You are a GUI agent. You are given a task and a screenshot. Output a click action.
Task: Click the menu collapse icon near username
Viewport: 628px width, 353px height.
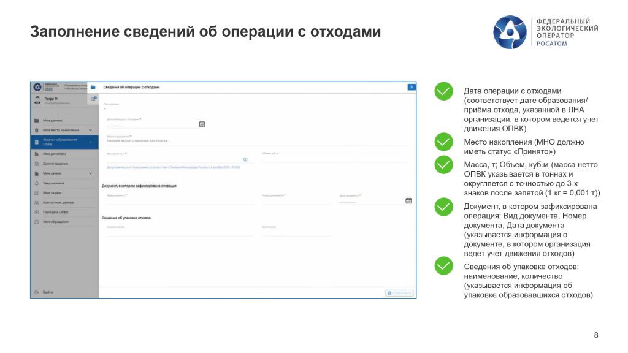[93, 98]
